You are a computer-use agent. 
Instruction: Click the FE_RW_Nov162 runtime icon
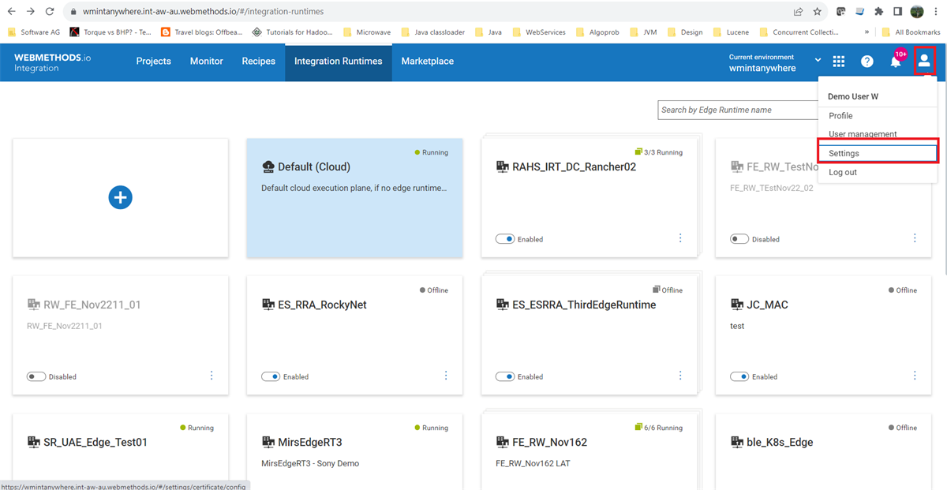tap(502, 442)
